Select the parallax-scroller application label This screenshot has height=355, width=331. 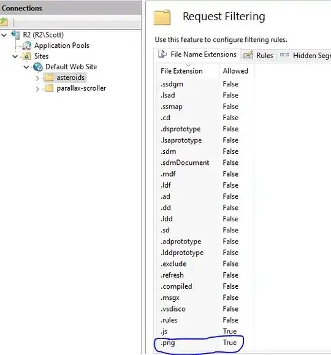coord(82,88)
